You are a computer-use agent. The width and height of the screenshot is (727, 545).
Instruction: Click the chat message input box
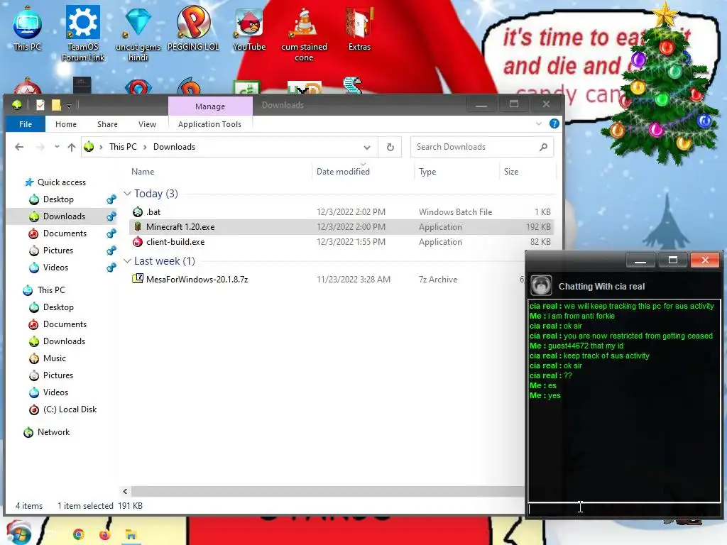point(624,509)
